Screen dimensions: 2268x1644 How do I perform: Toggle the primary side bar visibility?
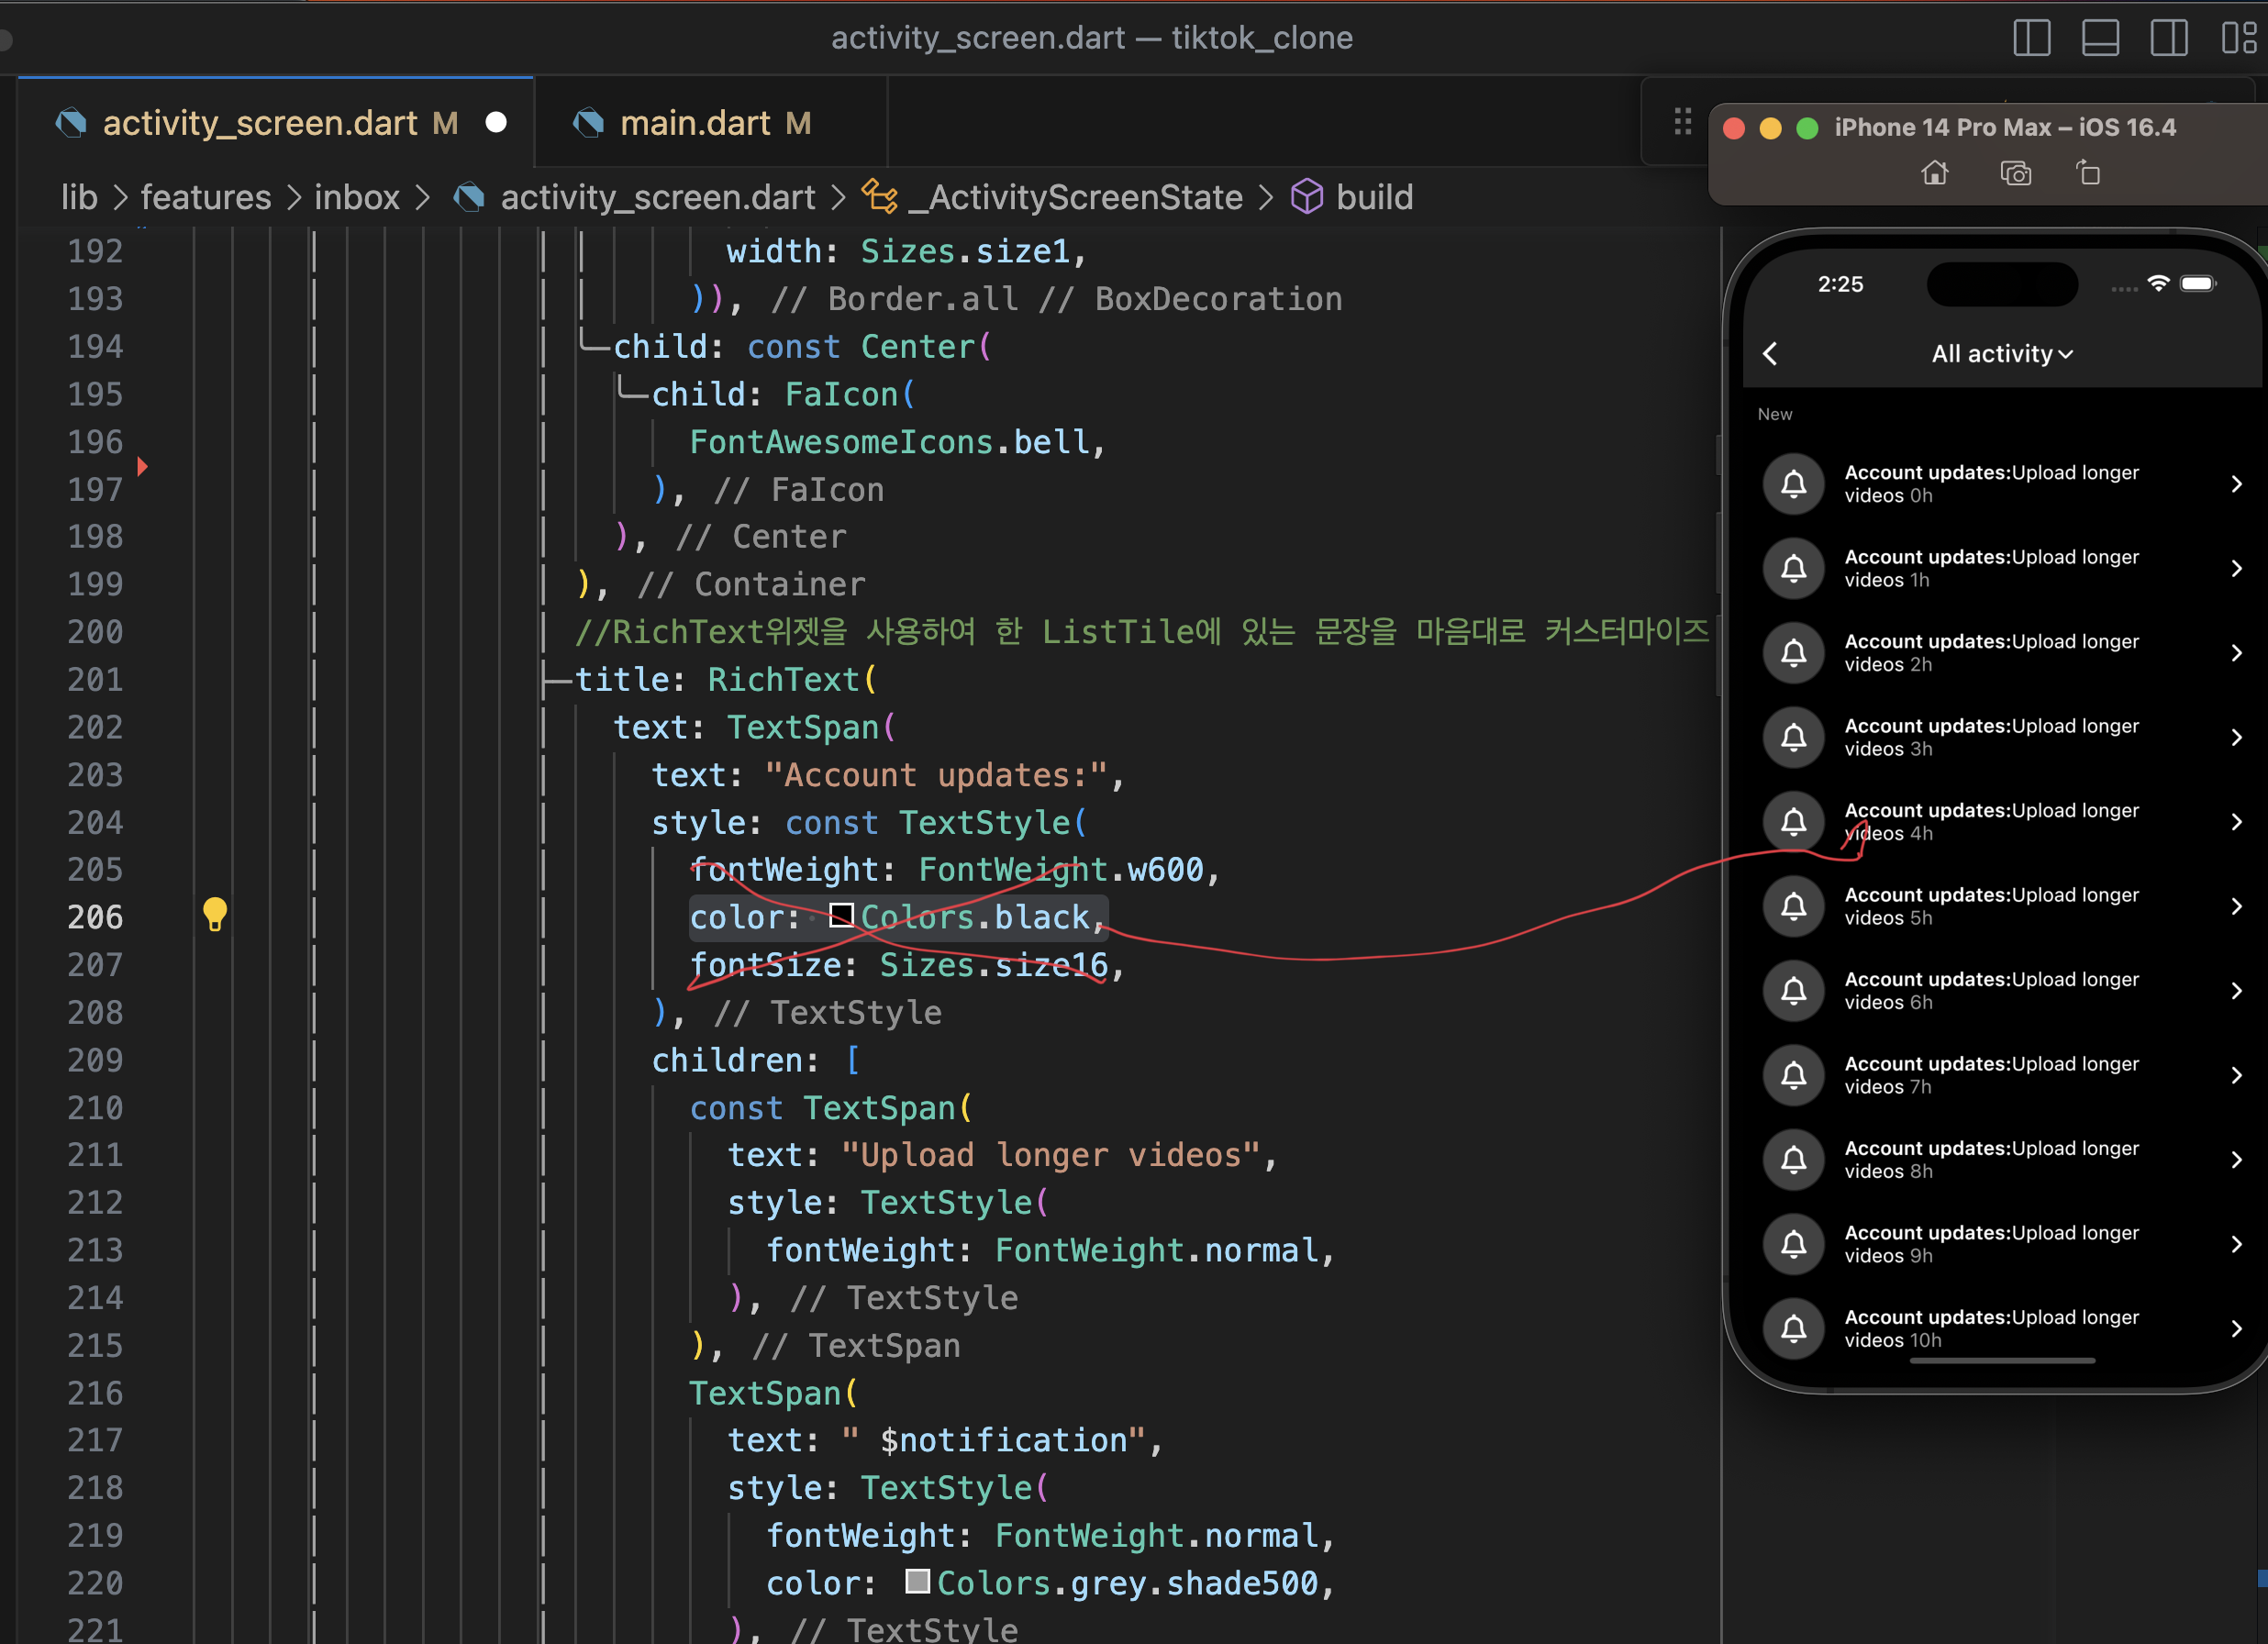click(x=2031, y=38)
